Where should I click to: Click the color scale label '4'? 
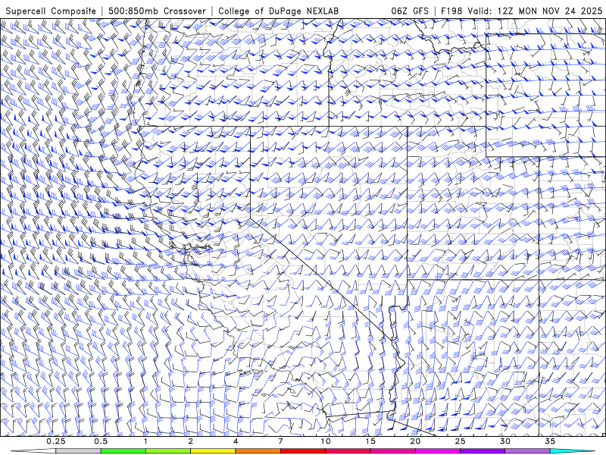236,441
